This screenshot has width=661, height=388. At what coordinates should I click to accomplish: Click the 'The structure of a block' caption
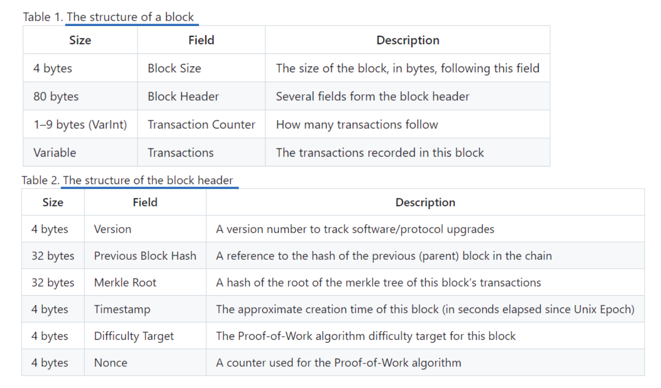[x=131, y=17]
